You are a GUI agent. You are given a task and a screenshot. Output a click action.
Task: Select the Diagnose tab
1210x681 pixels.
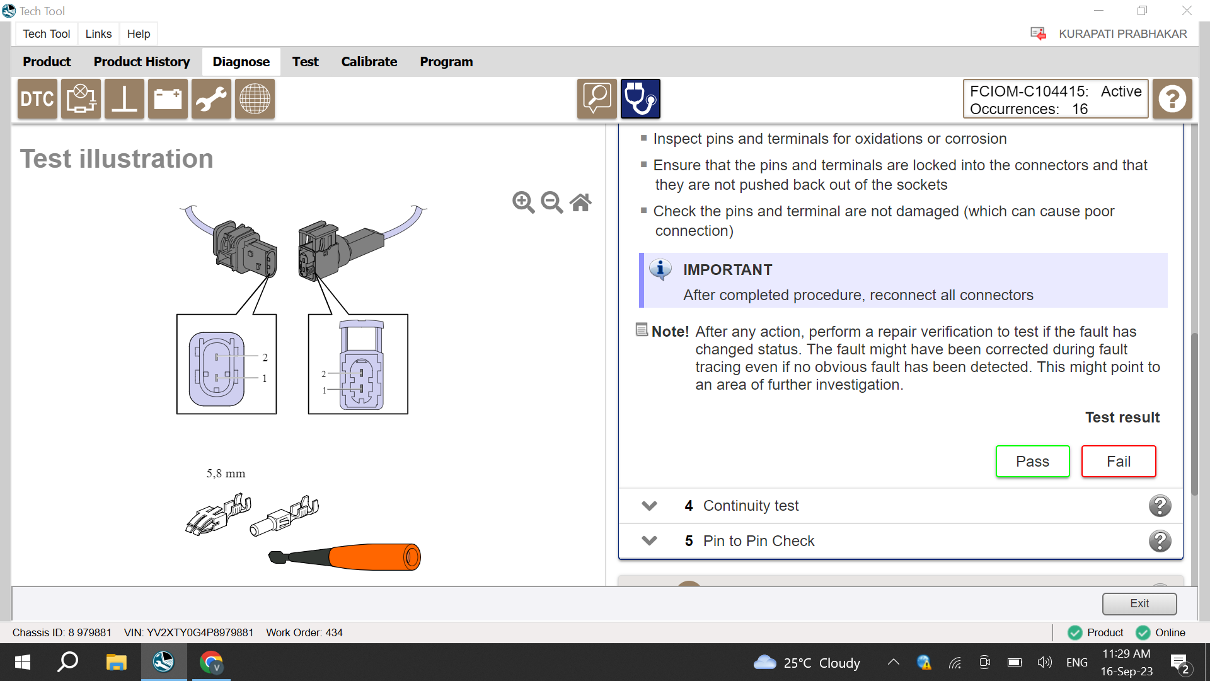click(x=241, y=62)
